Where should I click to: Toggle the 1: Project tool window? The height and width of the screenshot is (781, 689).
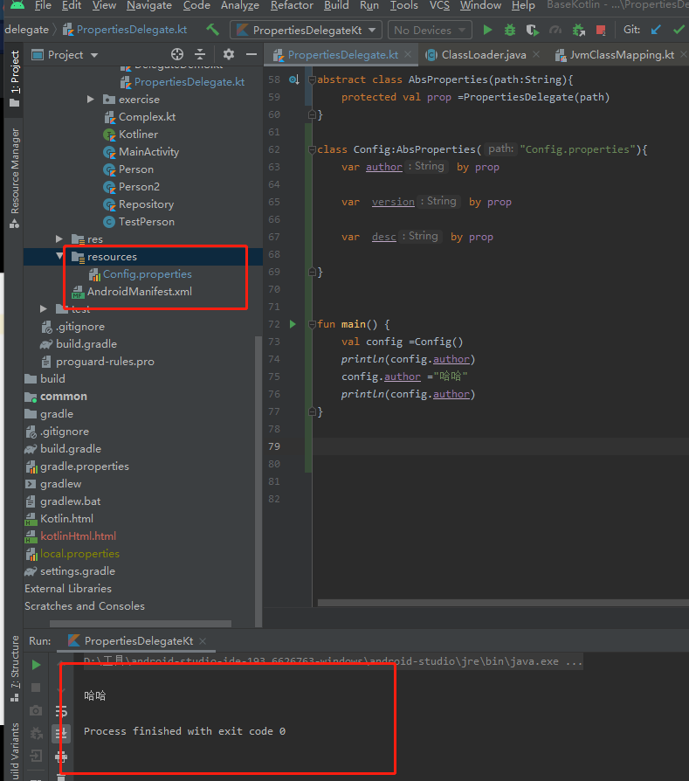15,79
